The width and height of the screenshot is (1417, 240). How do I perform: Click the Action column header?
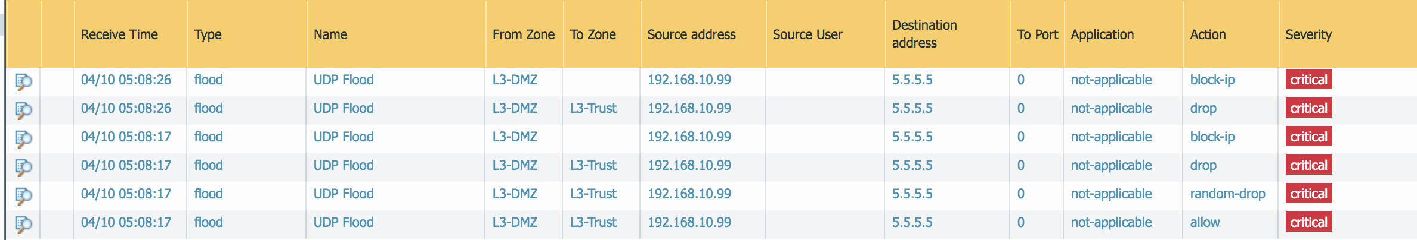click(x=1208, y=34)
